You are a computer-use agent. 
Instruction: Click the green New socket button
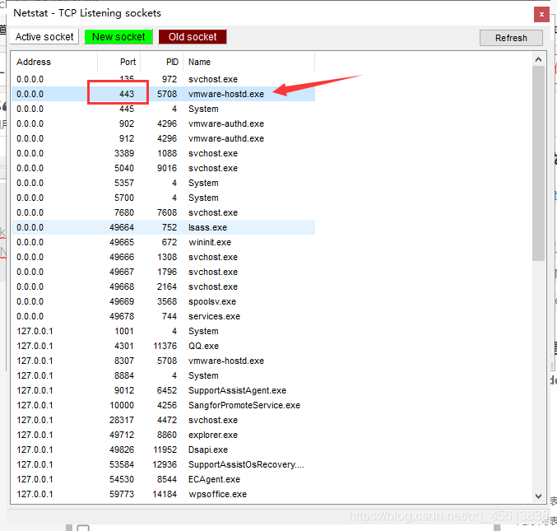tap(118, 36)
